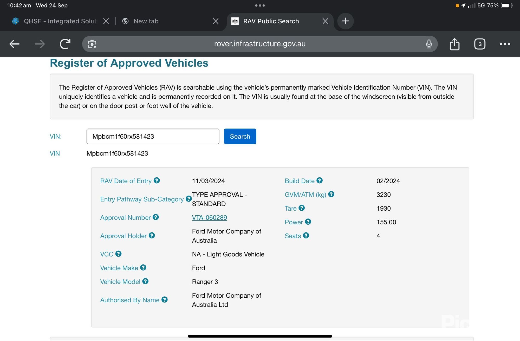Show help for GVM/ATM (kg)
Screen dimensions: 520x341
(331, 194)
